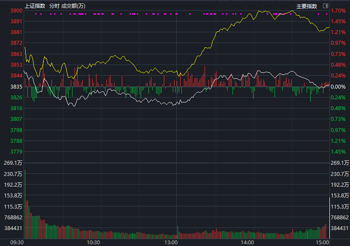Select the white 3835 baseline price label
Image resolution: width=350 pixels, height=246 pixels.
click(16, 87)
